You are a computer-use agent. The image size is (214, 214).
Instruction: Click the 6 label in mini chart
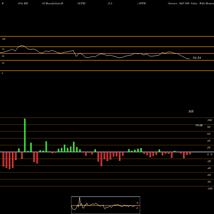click(137, 203)
